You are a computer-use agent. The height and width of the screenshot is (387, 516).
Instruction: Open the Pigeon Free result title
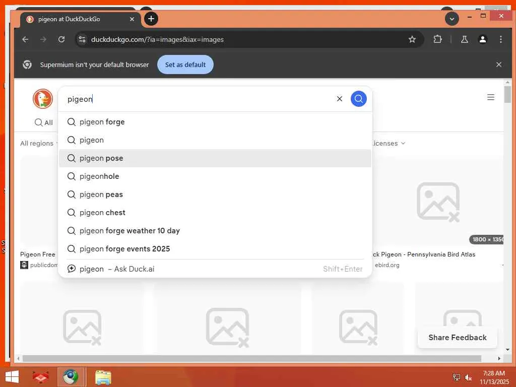37,254
